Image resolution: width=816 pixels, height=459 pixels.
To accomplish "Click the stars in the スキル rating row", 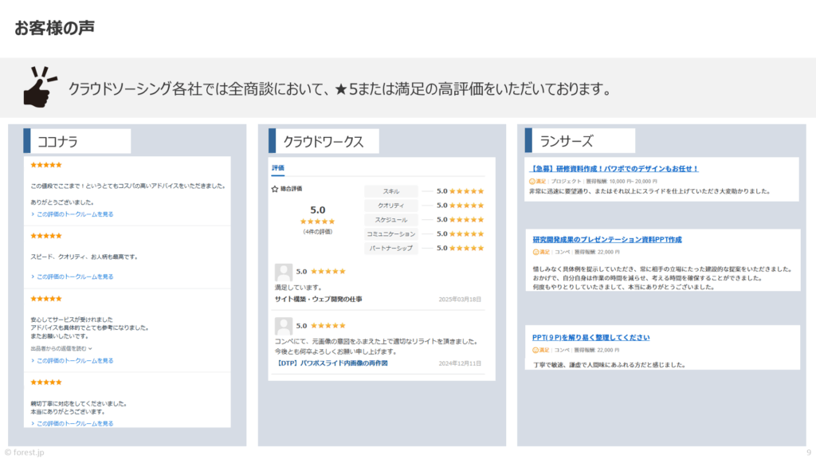I will tap(467, 191).
